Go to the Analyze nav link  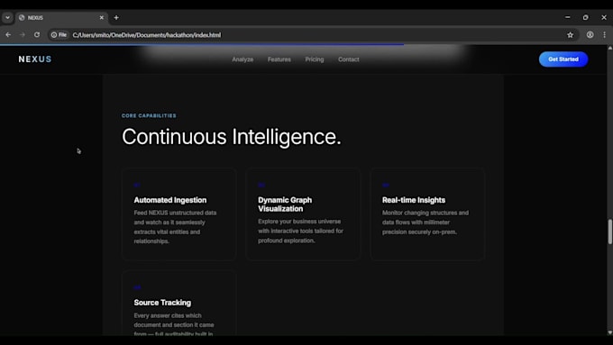pos(242,59)
